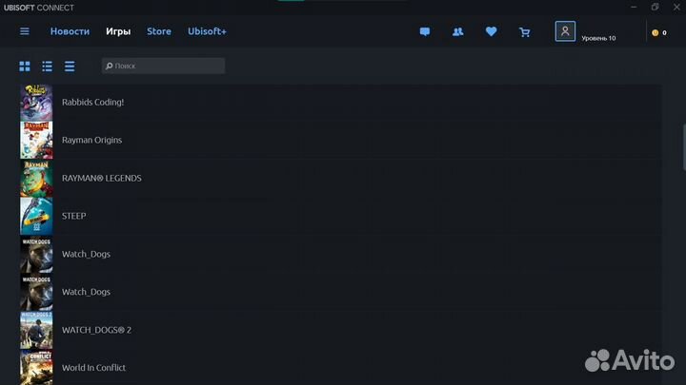Open the Ubisoft+ tab
The height and width of the screenshot is (385, 686).
[207, 31]
